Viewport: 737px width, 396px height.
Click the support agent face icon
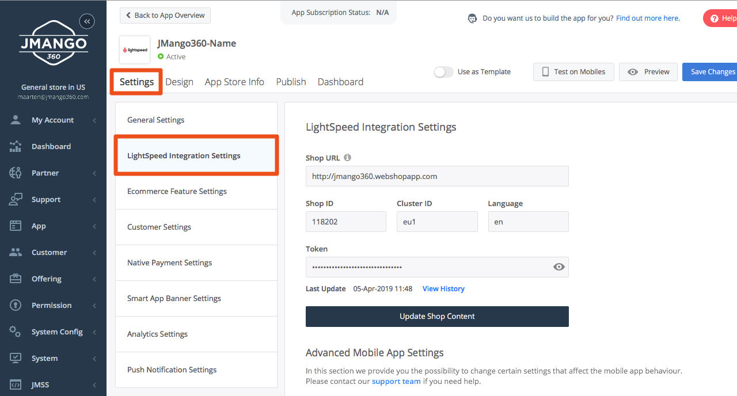pyautogui.click(x=473, y=18)
